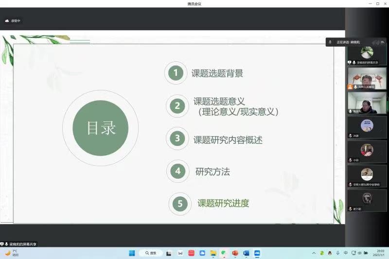
Task: Click the microphone icon in the system tray
Action: 337,253
